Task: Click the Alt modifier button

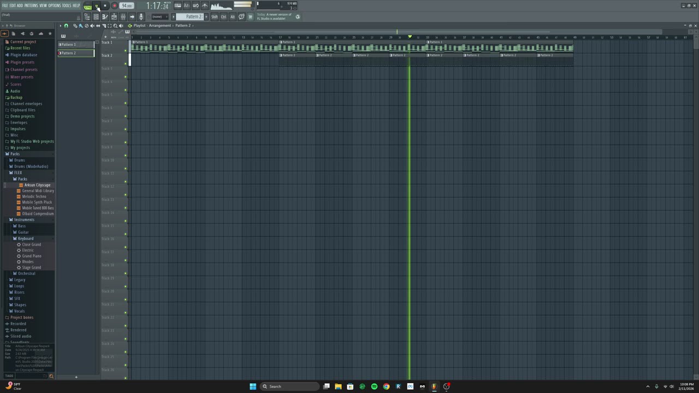Action: tap(233, 17)
